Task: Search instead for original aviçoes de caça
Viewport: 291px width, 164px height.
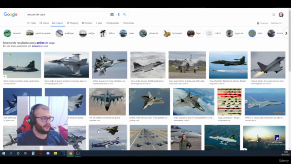Action: tap(40, 46)
